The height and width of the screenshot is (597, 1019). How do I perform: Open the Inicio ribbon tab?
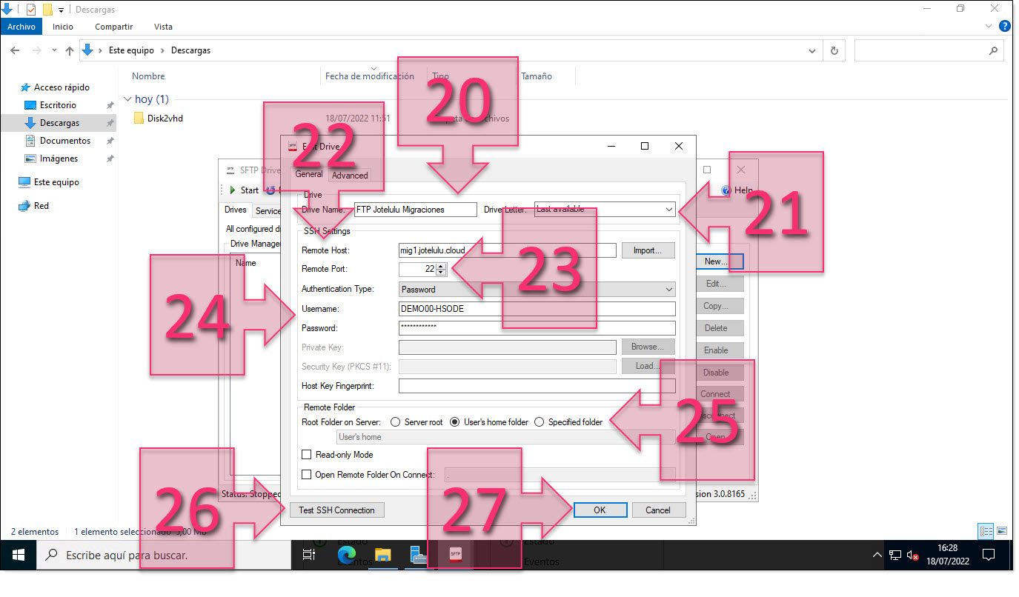63,27
